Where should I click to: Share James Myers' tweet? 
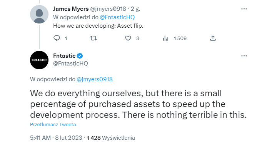(213, 38)
